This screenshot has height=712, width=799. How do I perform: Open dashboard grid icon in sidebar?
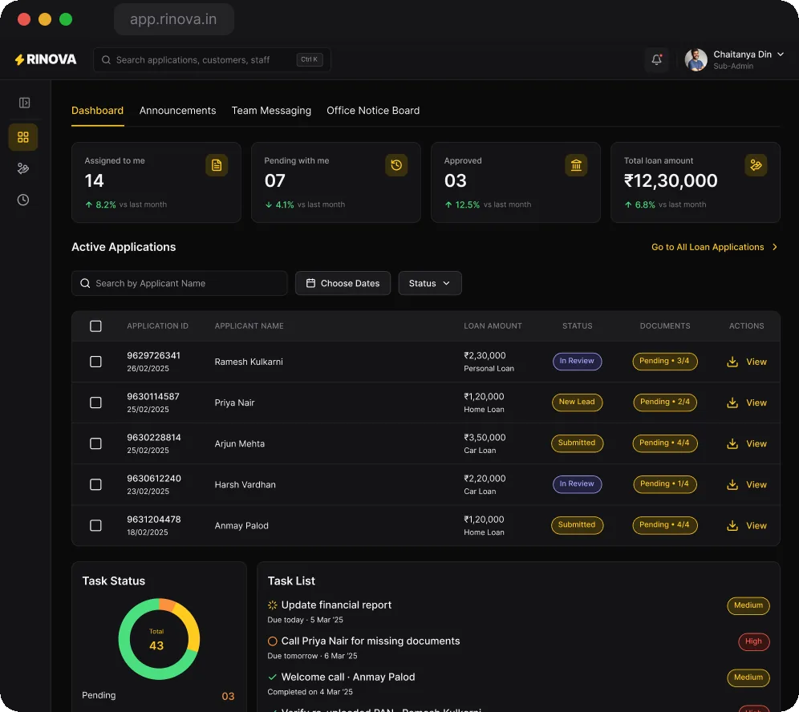click(23, 137)
